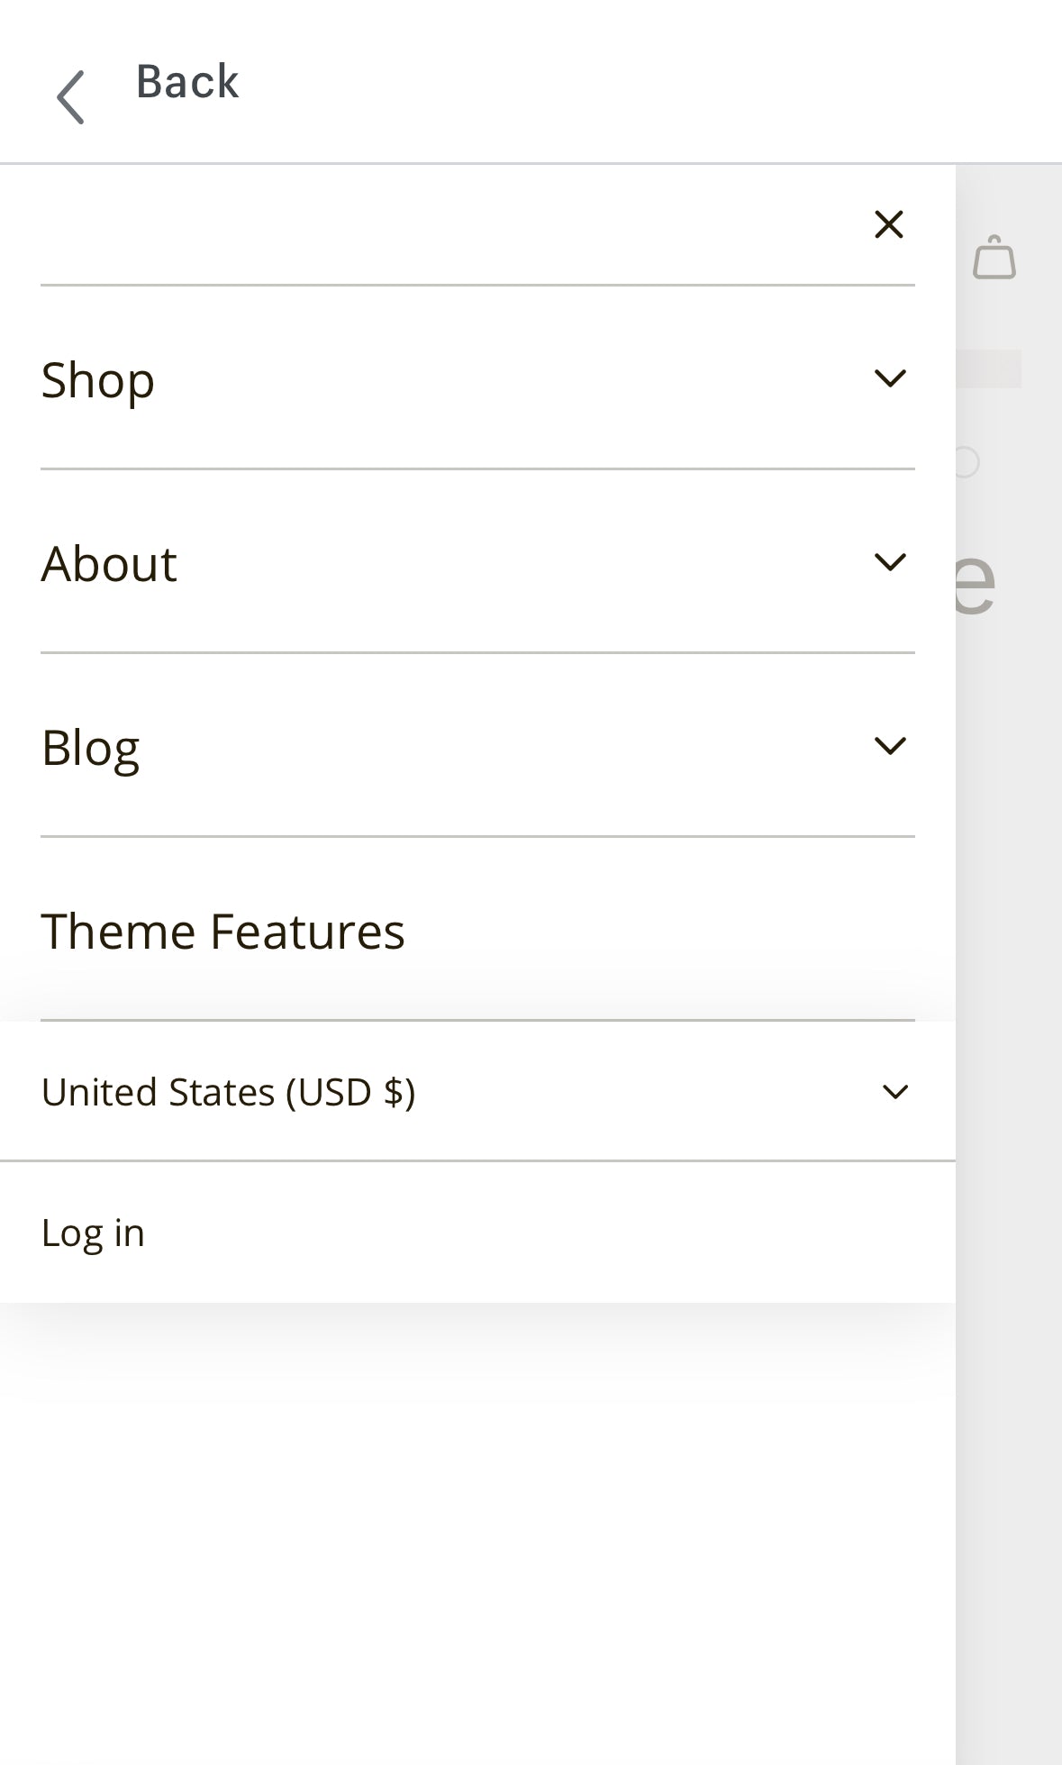Open United States (USD $) country selector
The height and width of the screenshot is (1765, 1062).
click(229, 1092)
